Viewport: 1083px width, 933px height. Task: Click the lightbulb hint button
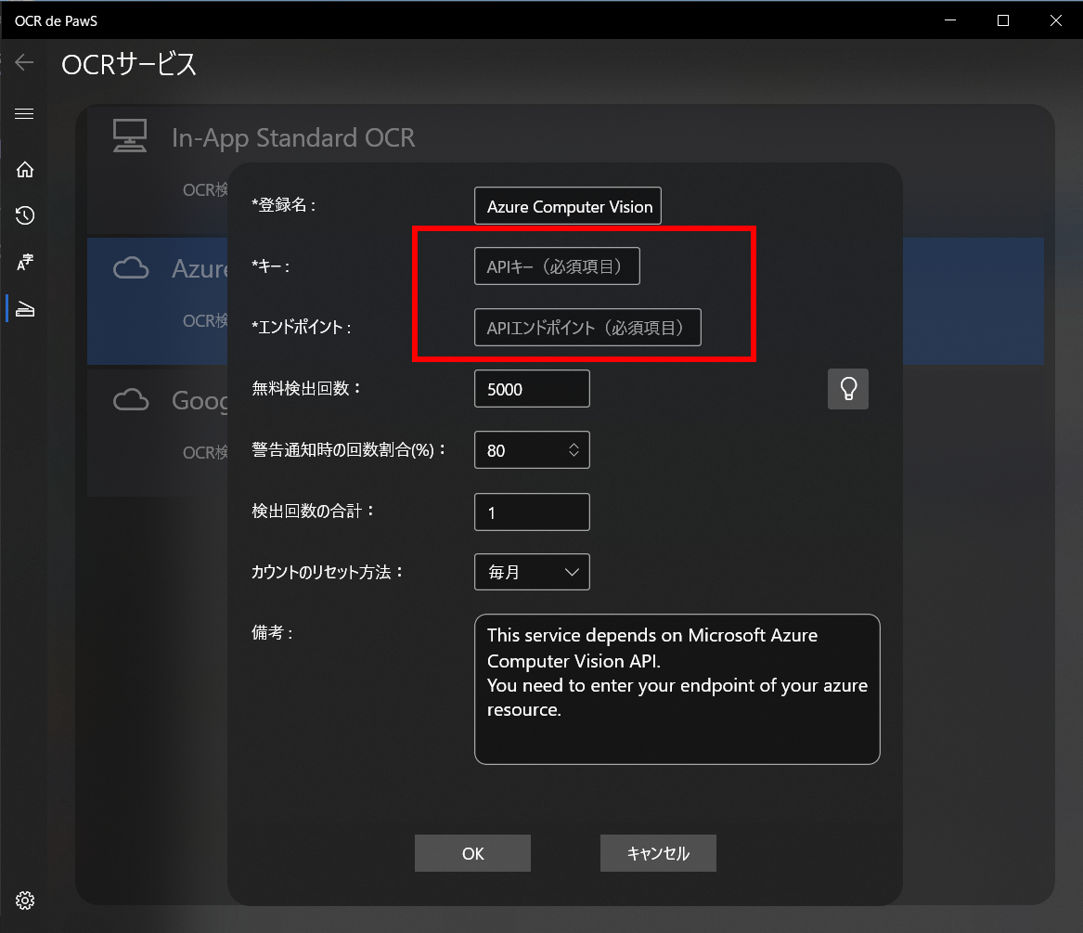(x=847, y=389)
